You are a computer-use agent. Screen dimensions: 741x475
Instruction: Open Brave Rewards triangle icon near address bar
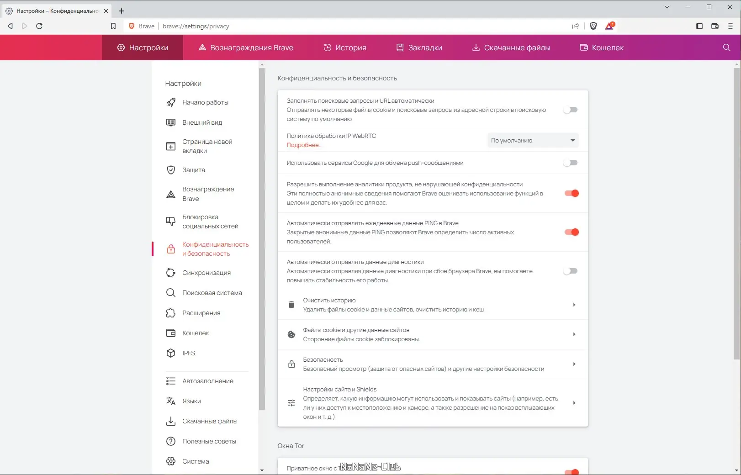(x=609, y=26)
